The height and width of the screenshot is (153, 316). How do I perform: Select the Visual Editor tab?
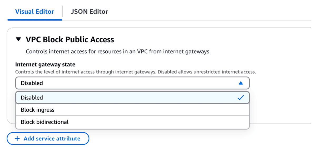[34, 12]
